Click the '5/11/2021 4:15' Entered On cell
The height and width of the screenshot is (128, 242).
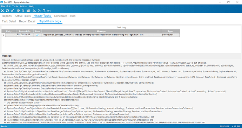(25, 35)
